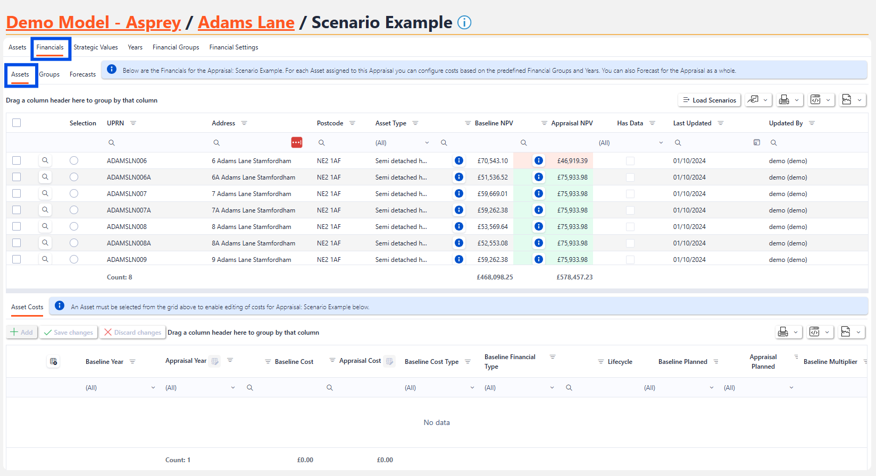Click the Appraisal Year bulk edit icon
This screenshot has height=476, width=876.
click(215, 361)
